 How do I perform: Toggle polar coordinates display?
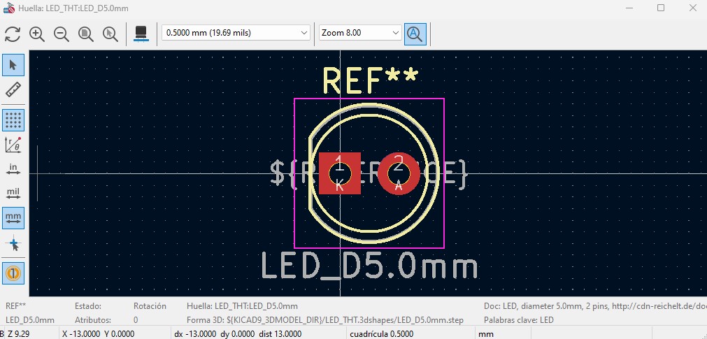[13, 145]
